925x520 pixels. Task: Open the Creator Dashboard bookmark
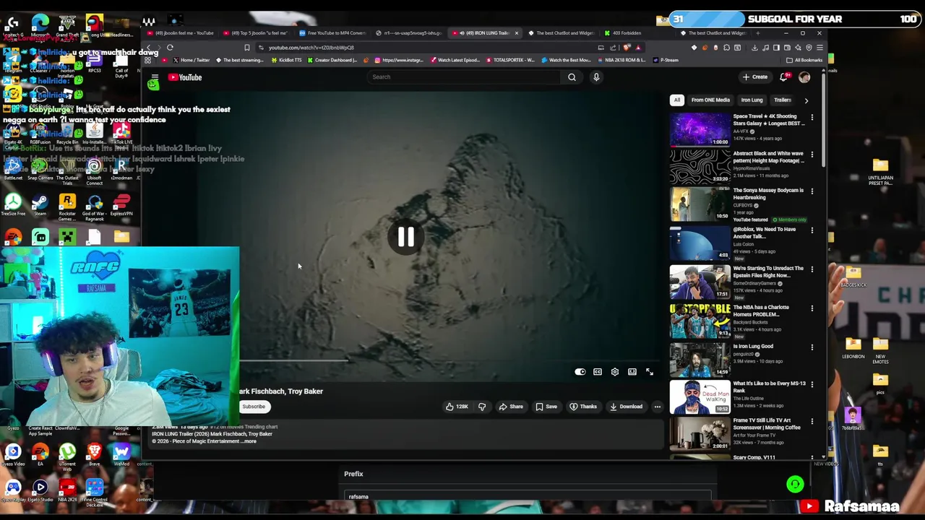pyautogui.click(x=332, y=61)
